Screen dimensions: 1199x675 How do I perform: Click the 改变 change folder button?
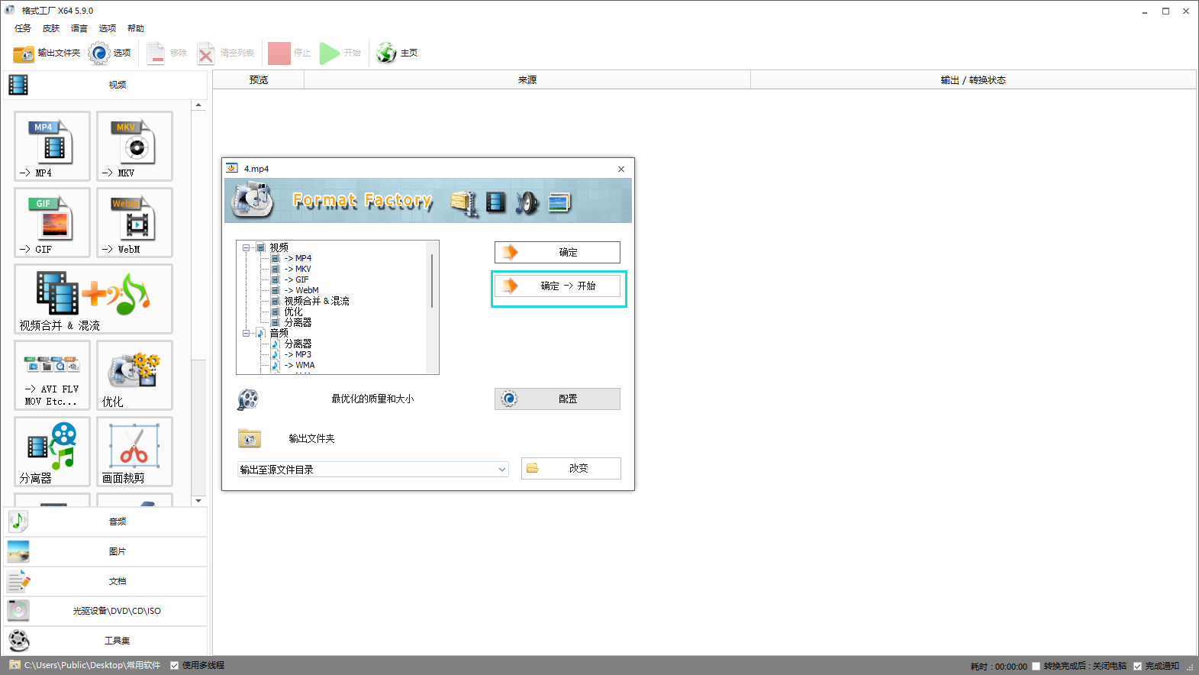pyautogui.click(x=571, y=468)
